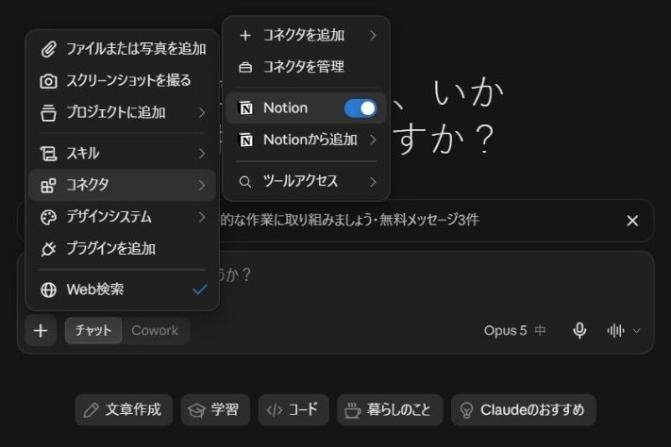This screenshot has width=671, height=447.
Task: Select the コネクタを管理 label
Action: 303,67
